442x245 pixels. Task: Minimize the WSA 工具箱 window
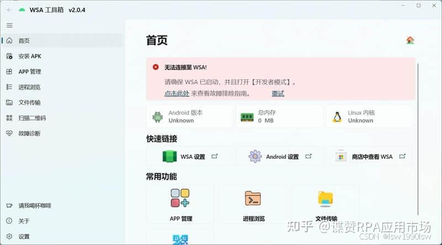pyautogui.click(x=403, y=6)
